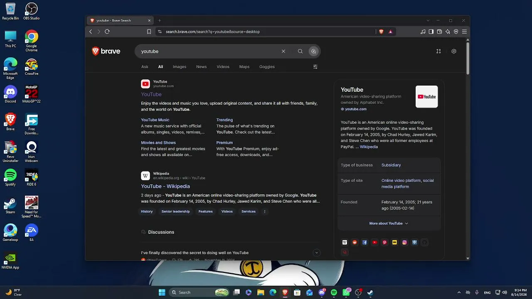Switch to the Images tab

180,67
